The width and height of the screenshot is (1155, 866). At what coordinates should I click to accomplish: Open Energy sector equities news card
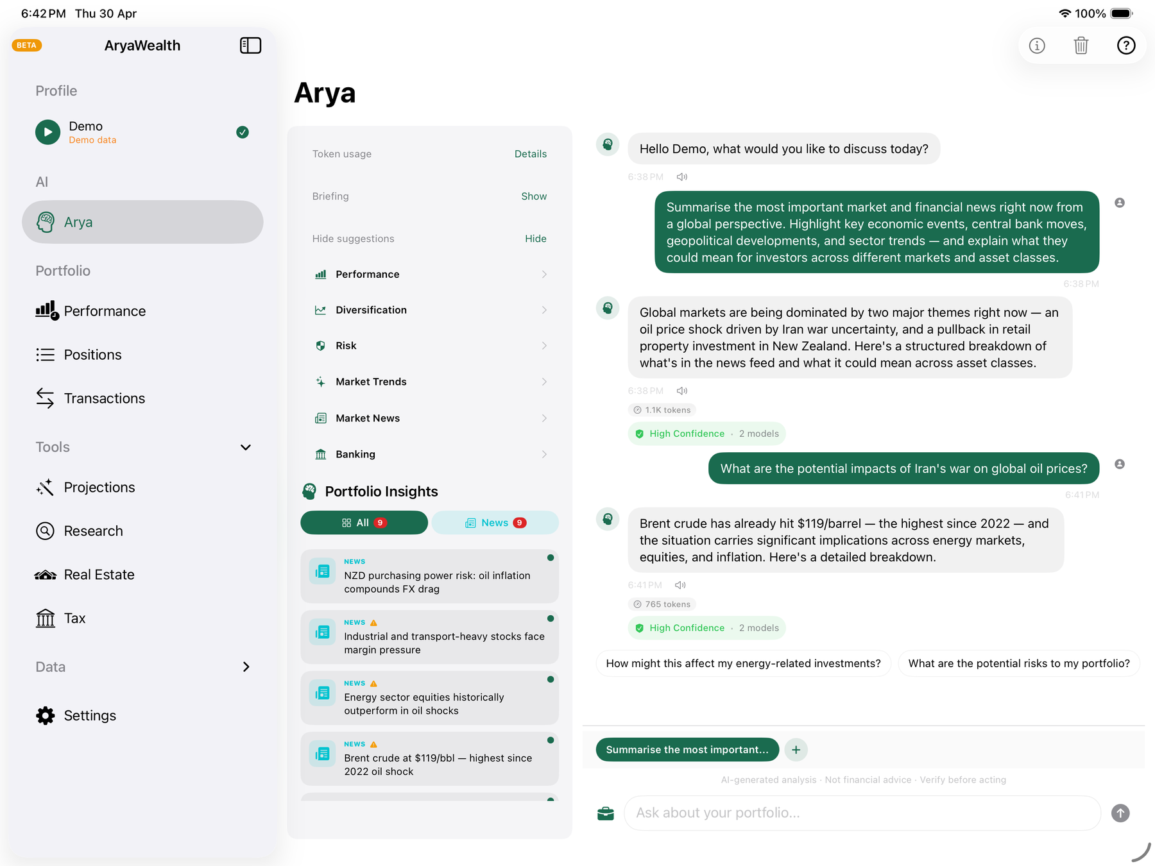point(429,698)
